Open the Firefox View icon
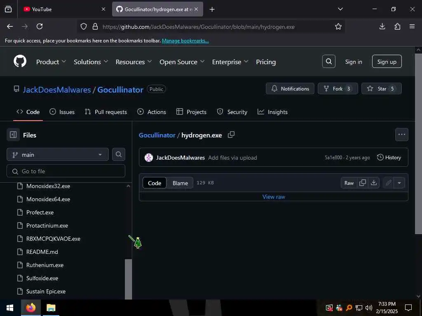Screen dimensions: 422x316 coord(8,9)
